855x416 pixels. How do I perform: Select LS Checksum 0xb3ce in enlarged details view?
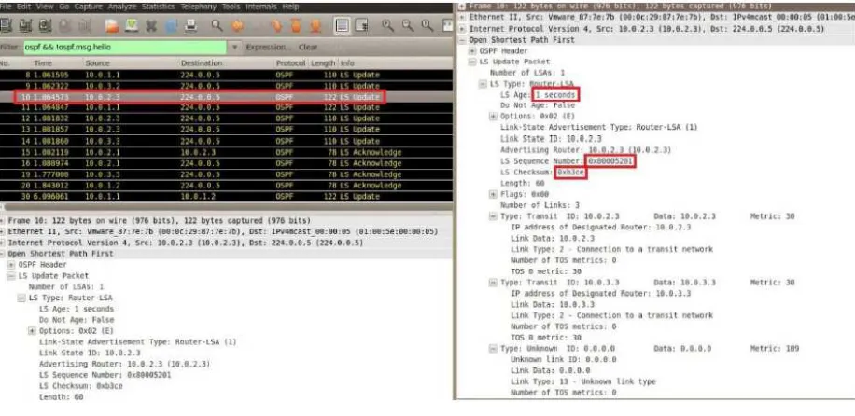[x=542, y=173]
